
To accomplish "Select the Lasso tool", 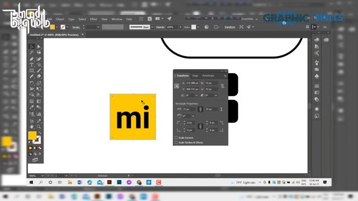I will point(39,52).
